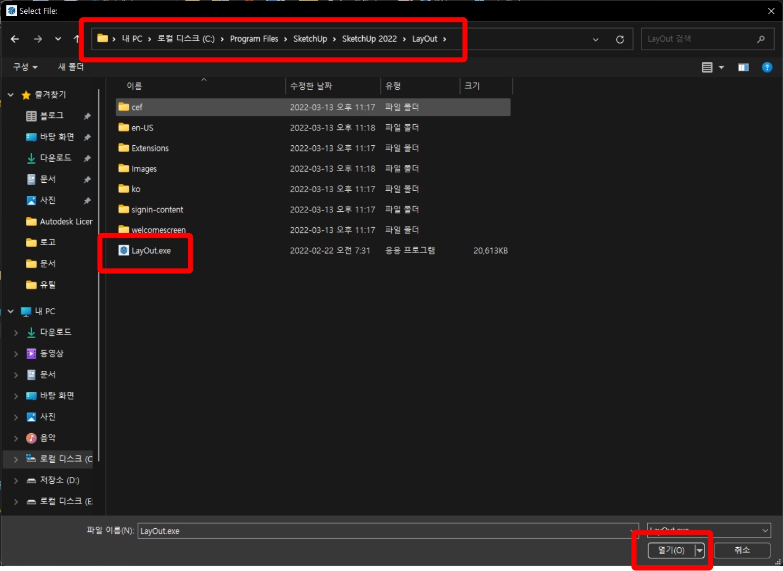Open the Autodesk Licer folder shortcut
Screen dimensions: 783x571
pyautogui.click(x=66, y=221)
